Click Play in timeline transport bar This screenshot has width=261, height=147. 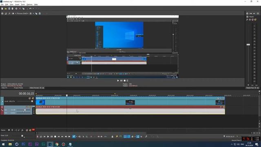point(48,136)
